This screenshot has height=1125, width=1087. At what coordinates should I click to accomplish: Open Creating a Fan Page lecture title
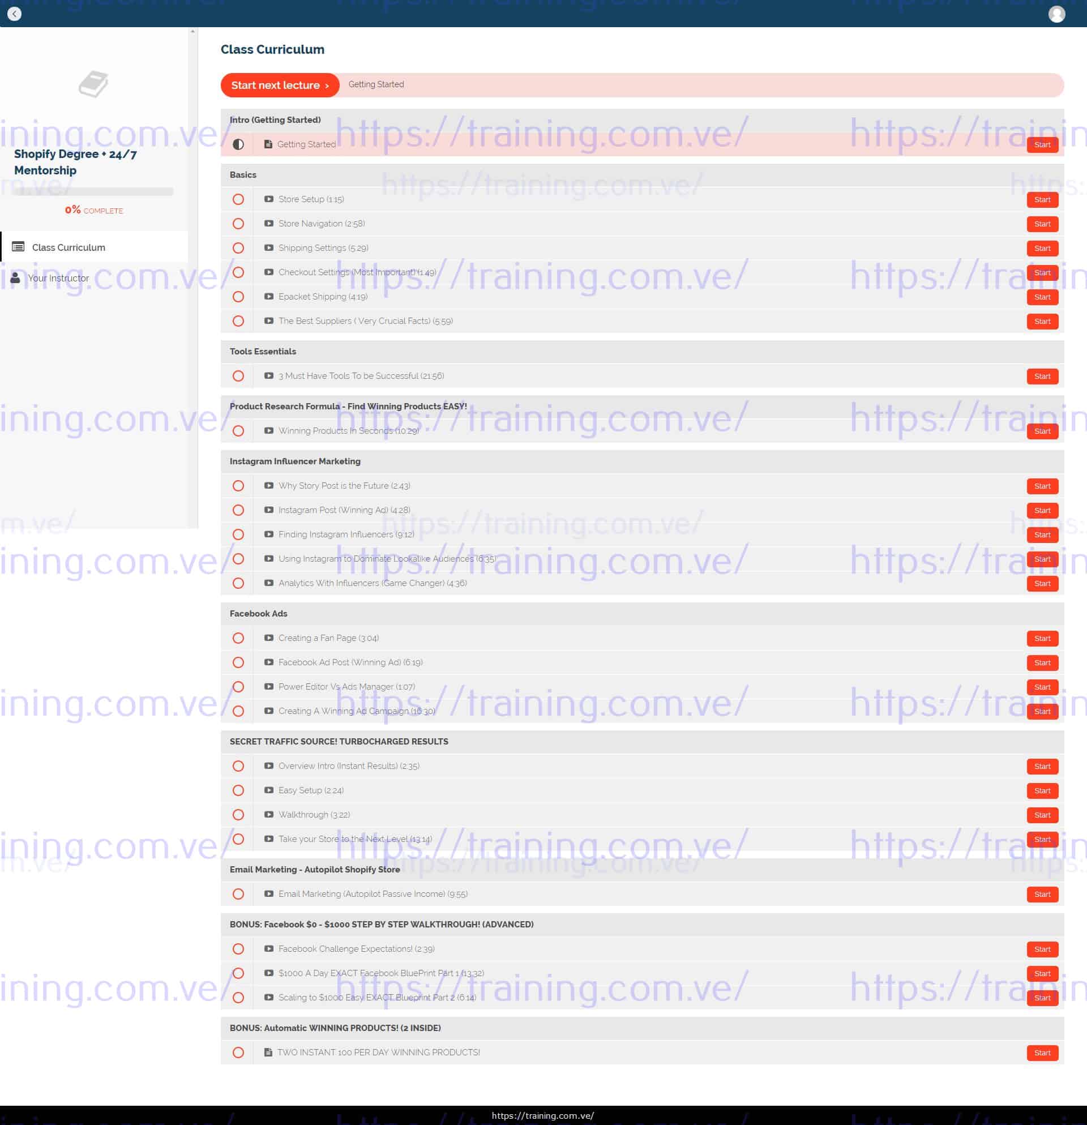click(x=328, y=638)
